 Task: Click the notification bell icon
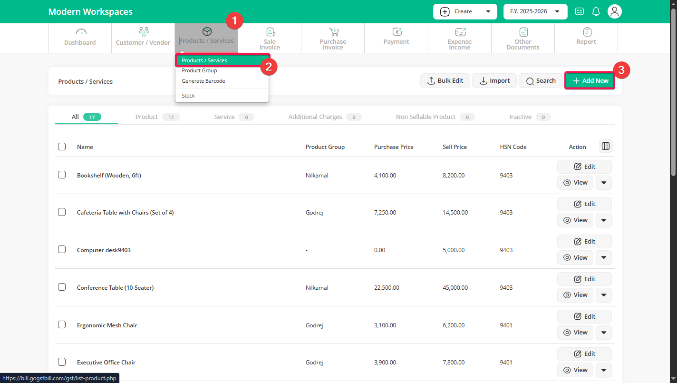(596, 11)
